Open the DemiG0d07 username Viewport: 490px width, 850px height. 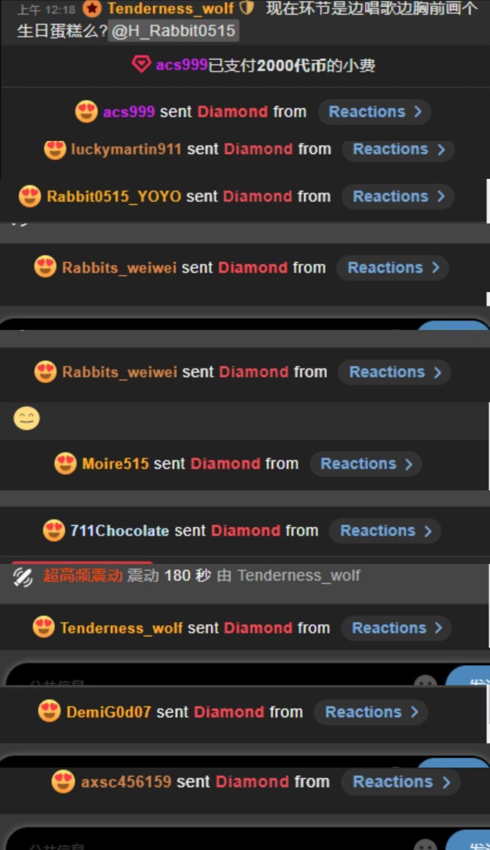108,712
